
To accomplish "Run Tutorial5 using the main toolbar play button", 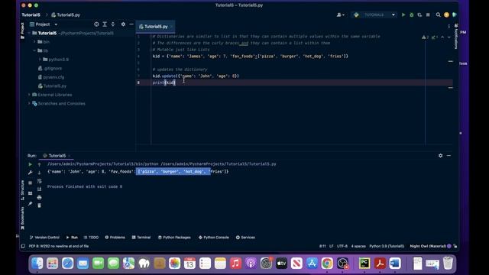I will click(x=403, y=15).
